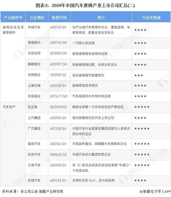Click the description 一汽核心供应商
Screen dimensions: 171x197
click(x=83, y=43)
